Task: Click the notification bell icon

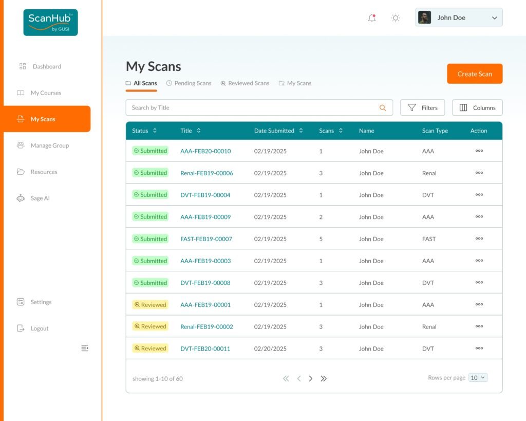Action: 372,18
